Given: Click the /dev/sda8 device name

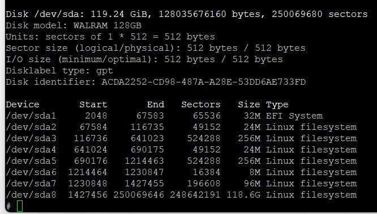Looking at the screenshot, I should click(31, 195).
